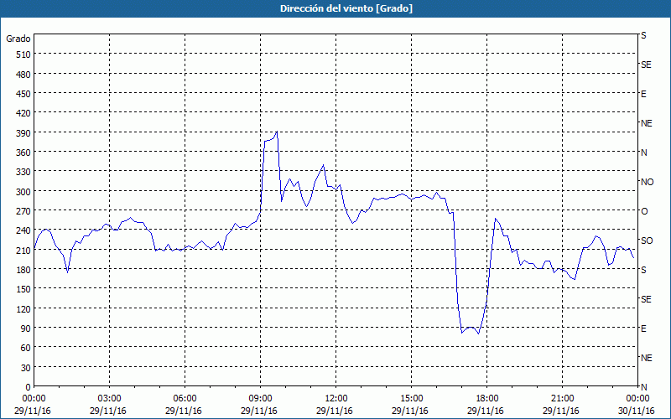Pick the 180 y-axis tick label
The image size is (671, 419).
(23, 270)
